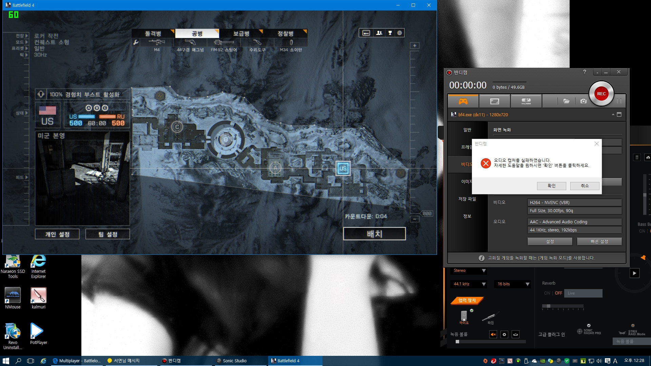Select HDMI device recording mode in Bandicam
Viewport: 651px width, 366px height.
(526, 101)
